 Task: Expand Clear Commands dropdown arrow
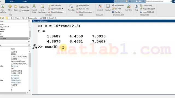(94, 12)
